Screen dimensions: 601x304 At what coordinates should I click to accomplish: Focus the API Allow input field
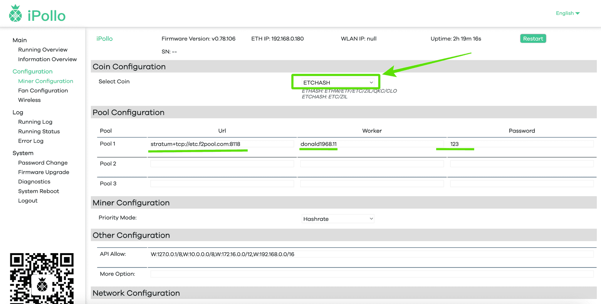coord(372,254)
